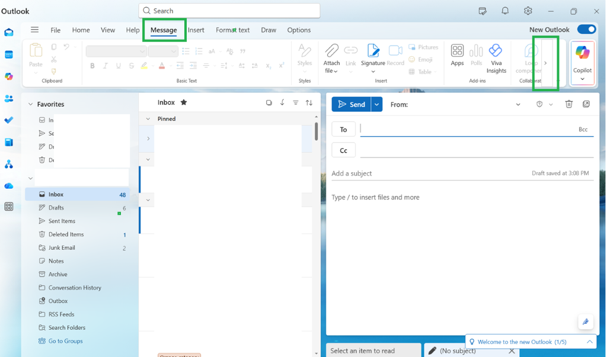
Task: Open notifications bell icon
Action: pos(505,11)
